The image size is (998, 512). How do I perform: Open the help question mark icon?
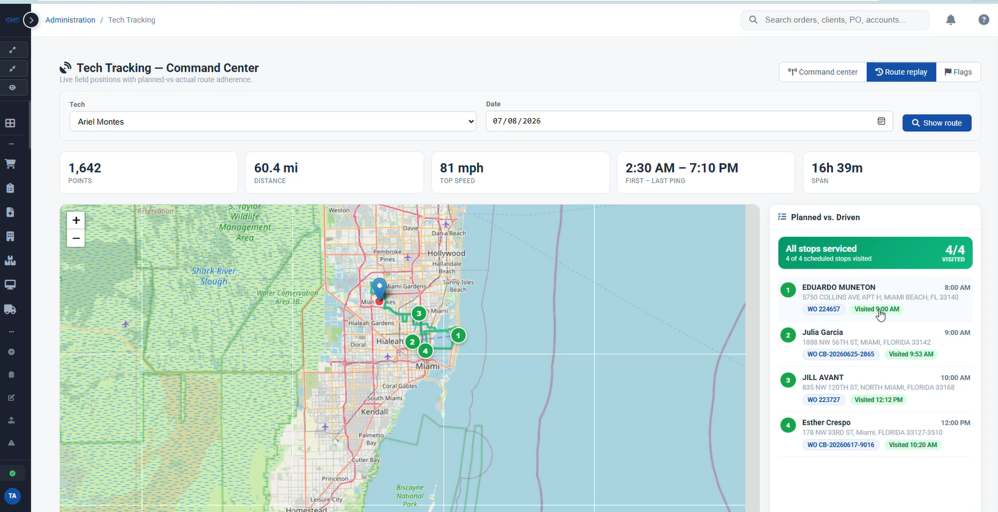click(x=984, y=20)
